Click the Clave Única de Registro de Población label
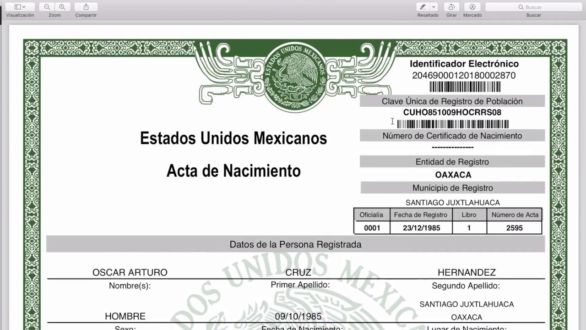The height and width of the screenshot is (330, 586). click(452, 101)
